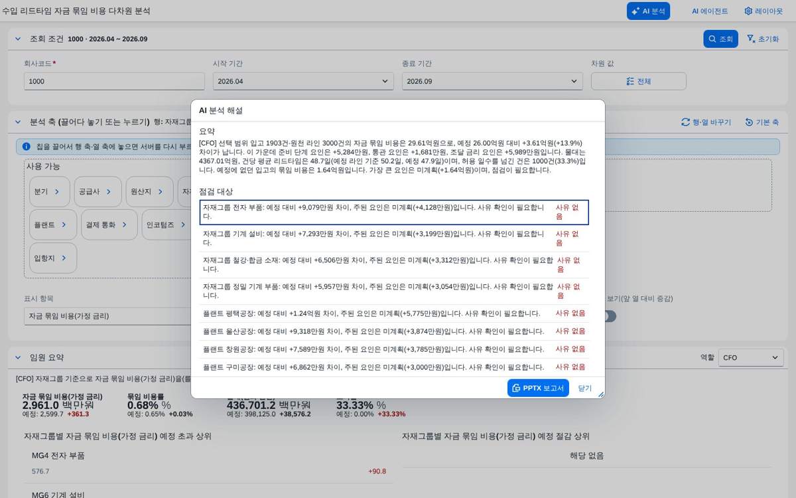Viewport: 796px width, 498px height.
Task: Open the 시작 기간 dropdown showing 2026.04
Action: coord(303,81)
